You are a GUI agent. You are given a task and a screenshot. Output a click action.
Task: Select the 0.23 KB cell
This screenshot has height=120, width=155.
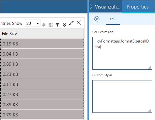pos(42,74)
